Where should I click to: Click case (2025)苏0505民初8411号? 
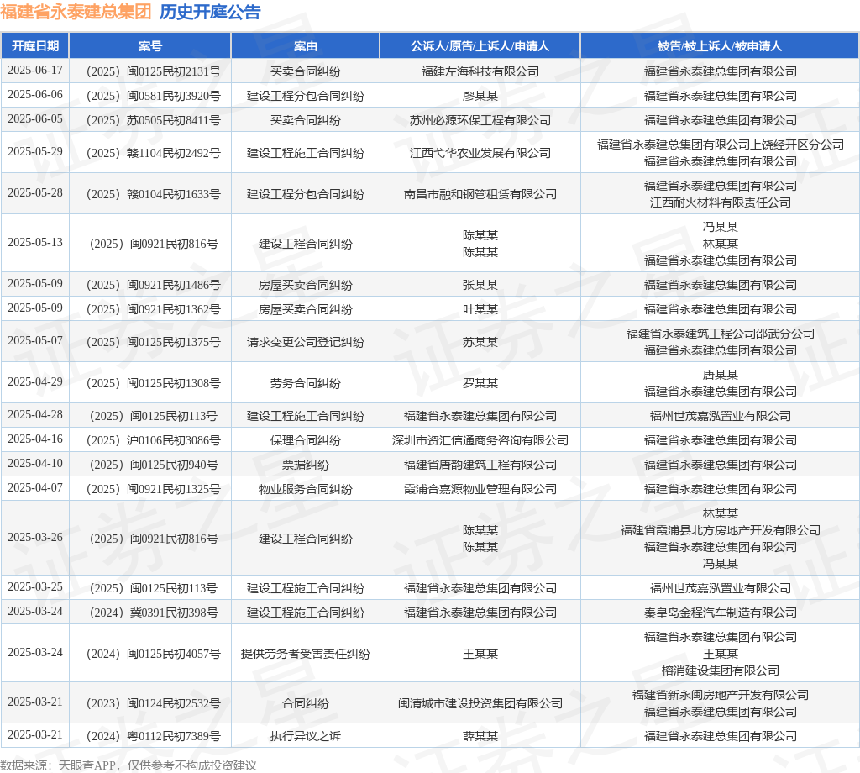coord(154,120)
